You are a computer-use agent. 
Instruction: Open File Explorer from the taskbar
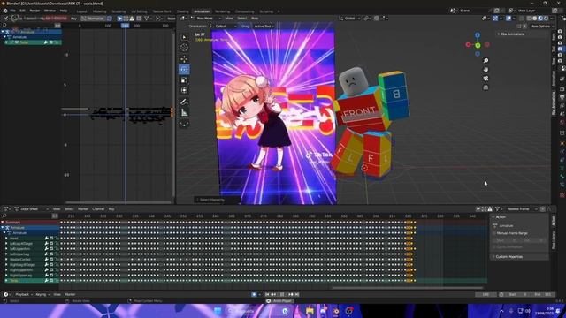coord(310,311)
